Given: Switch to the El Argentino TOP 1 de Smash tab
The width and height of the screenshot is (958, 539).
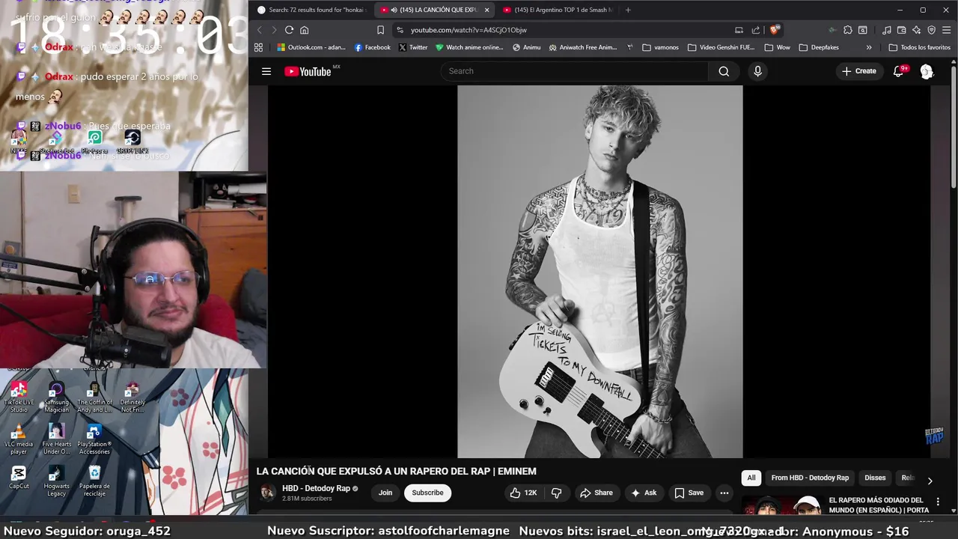Looking at the screenshot, I should pyautogui.click(x=558, y=10).
